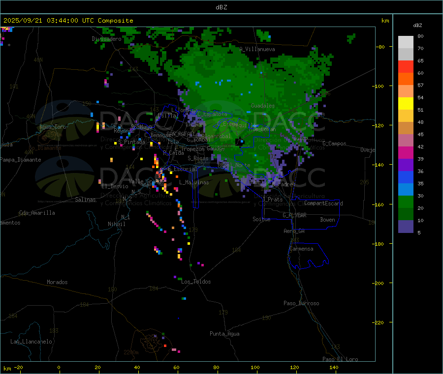Click the E_Escorial location label
443x374 pixels.
point(183,169)
